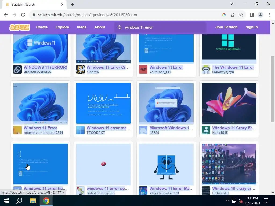Click TECODEKT user avatar
The image size is (275, 206).
(80, 130)
